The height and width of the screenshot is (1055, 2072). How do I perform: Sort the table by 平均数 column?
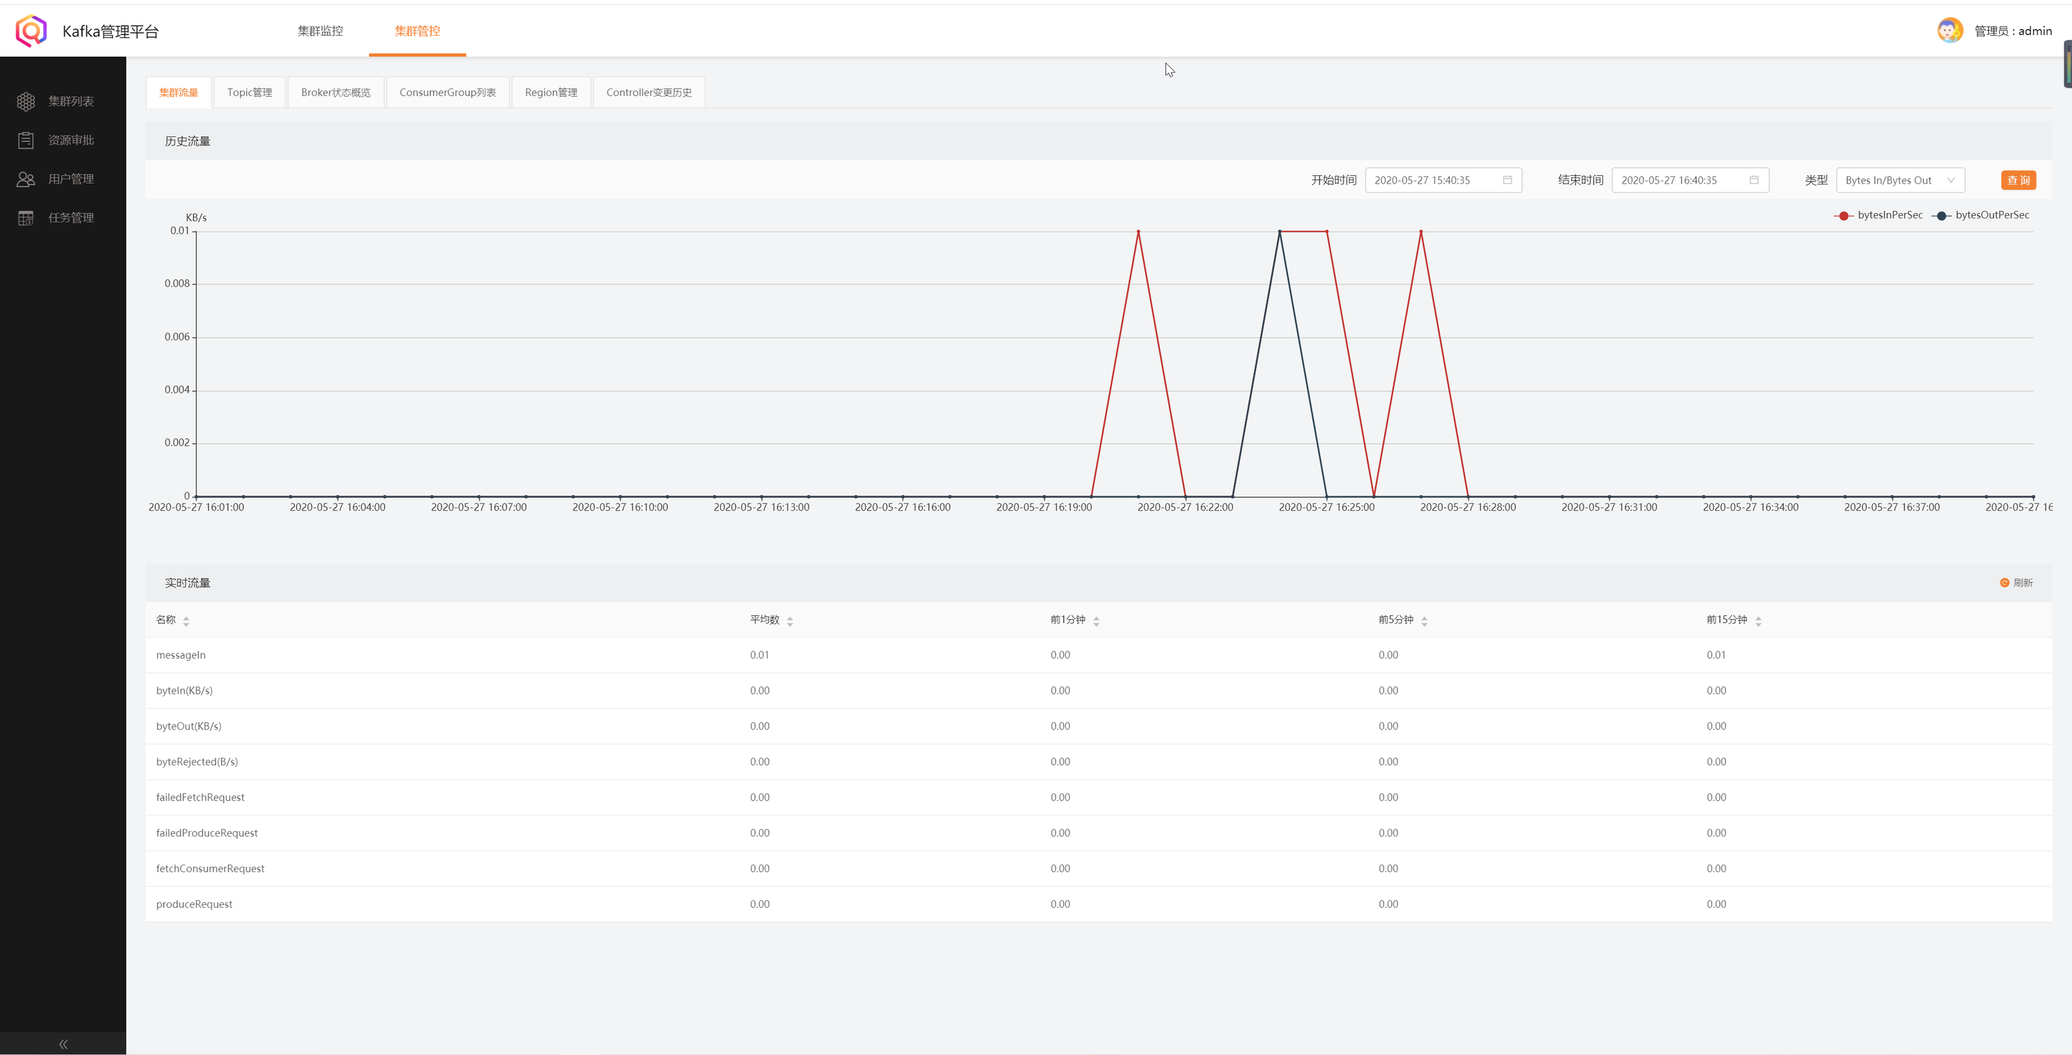point(789,621)
